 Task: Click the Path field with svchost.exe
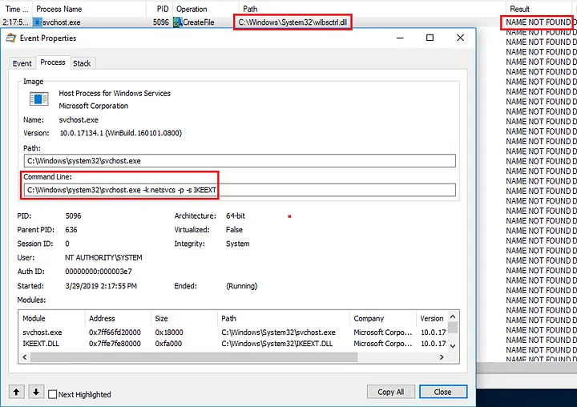[239, 161]
